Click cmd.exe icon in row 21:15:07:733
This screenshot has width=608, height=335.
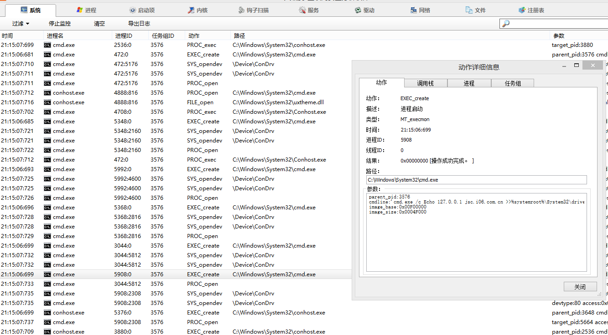[x=47, y=284]
